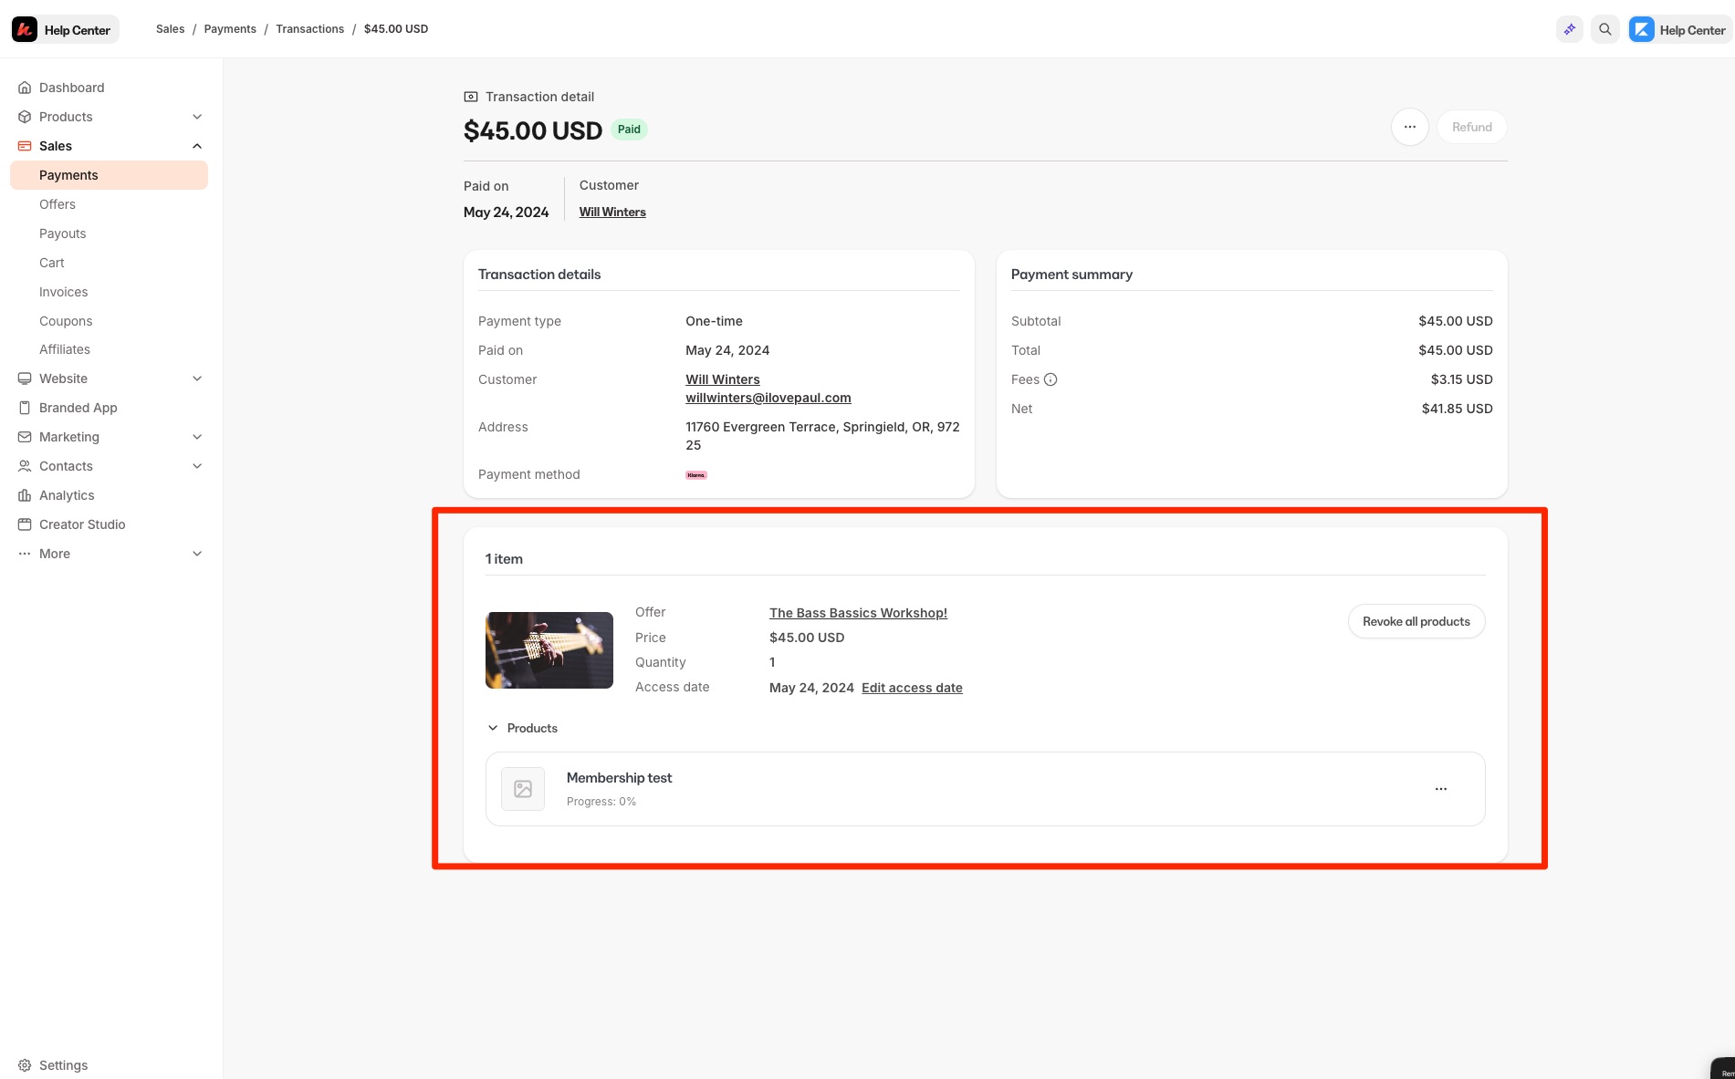Click the Kajabi logo icon
Image resolution: width=1735 pixels, height=1079 pixels.
click(x=25, y=29)
